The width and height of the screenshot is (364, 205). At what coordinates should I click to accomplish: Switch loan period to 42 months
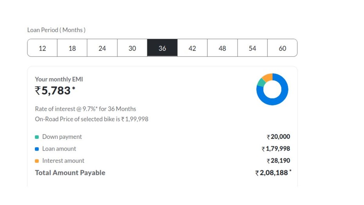pyautogui.click(x=192, y=48)
